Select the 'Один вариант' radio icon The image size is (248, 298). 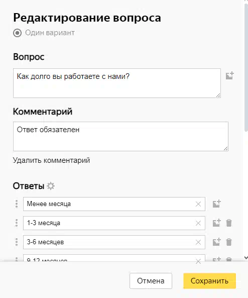tap(17, 33)
